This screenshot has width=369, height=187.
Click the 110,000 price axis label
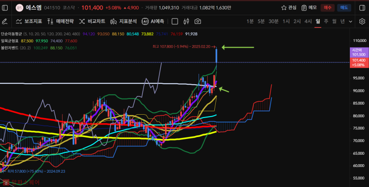(x=360, y=41)
